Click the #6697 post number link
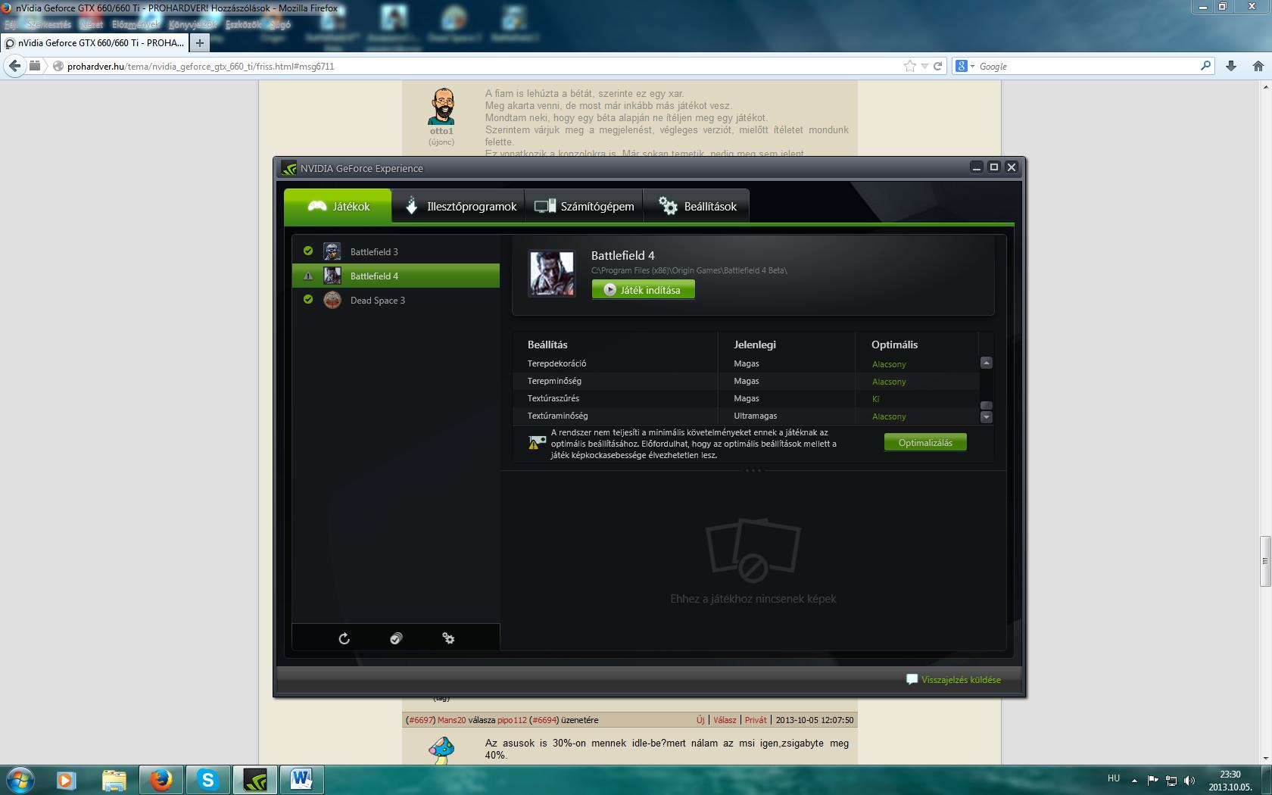The width and height of the screenshot is (1272, 795). (x=420, y=720)
